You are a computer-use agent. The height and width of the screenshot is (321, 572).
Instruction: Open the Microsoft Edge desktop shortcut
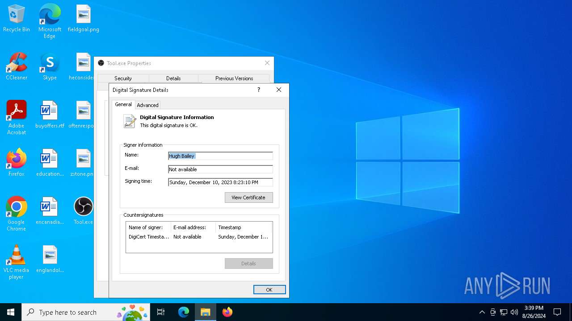tap(50, 21)
